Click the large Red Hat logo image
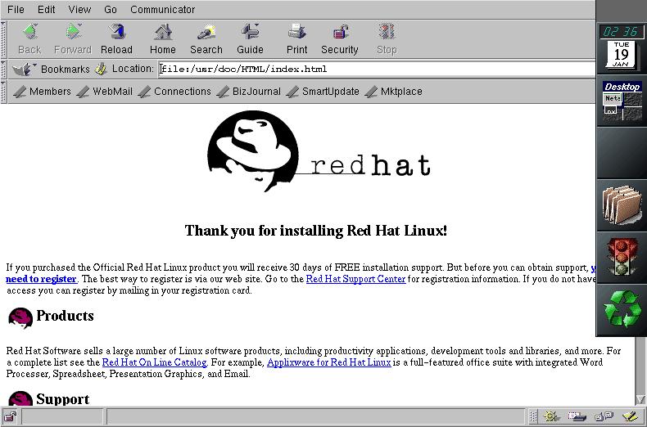The image size is (647, 427). click(x=319, y=151)
